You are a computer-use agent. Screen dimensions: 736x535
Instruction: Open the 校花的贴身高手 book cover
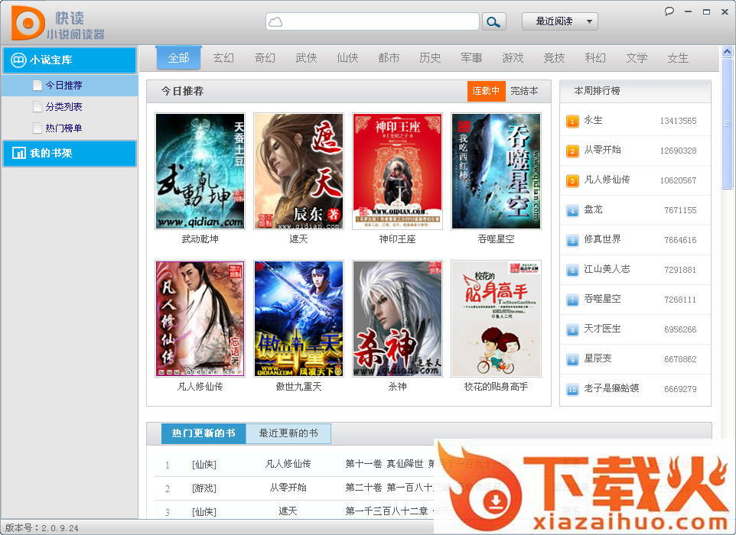496,319
